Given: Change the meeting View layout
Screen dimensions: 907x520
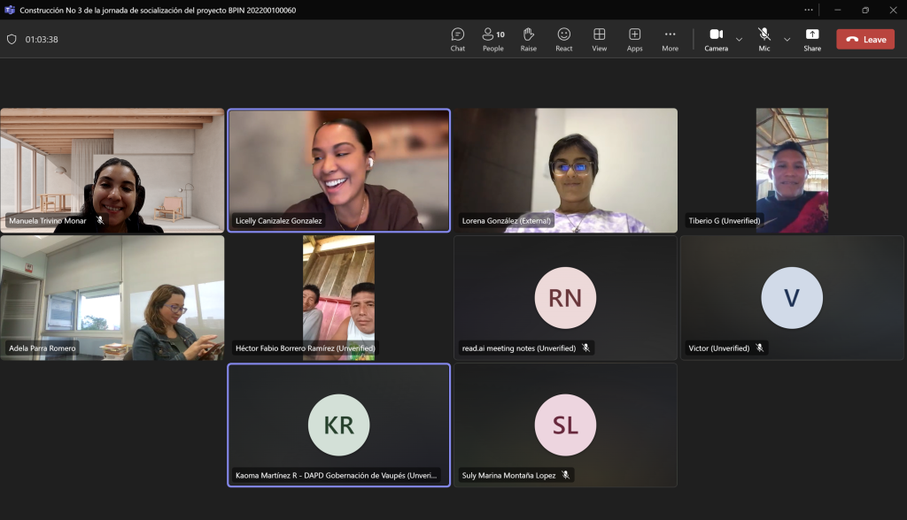Looking at the screenshot, I should [x=599, y=39].
